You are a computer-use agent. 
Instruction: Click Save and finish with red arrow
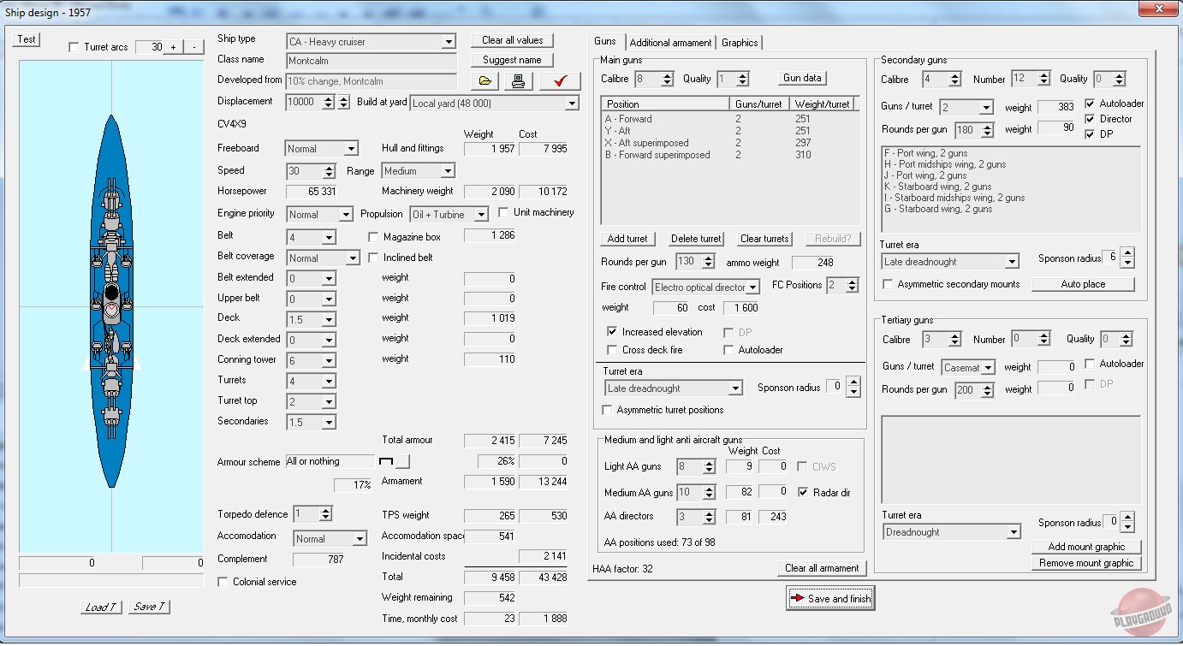click(830, 599)
